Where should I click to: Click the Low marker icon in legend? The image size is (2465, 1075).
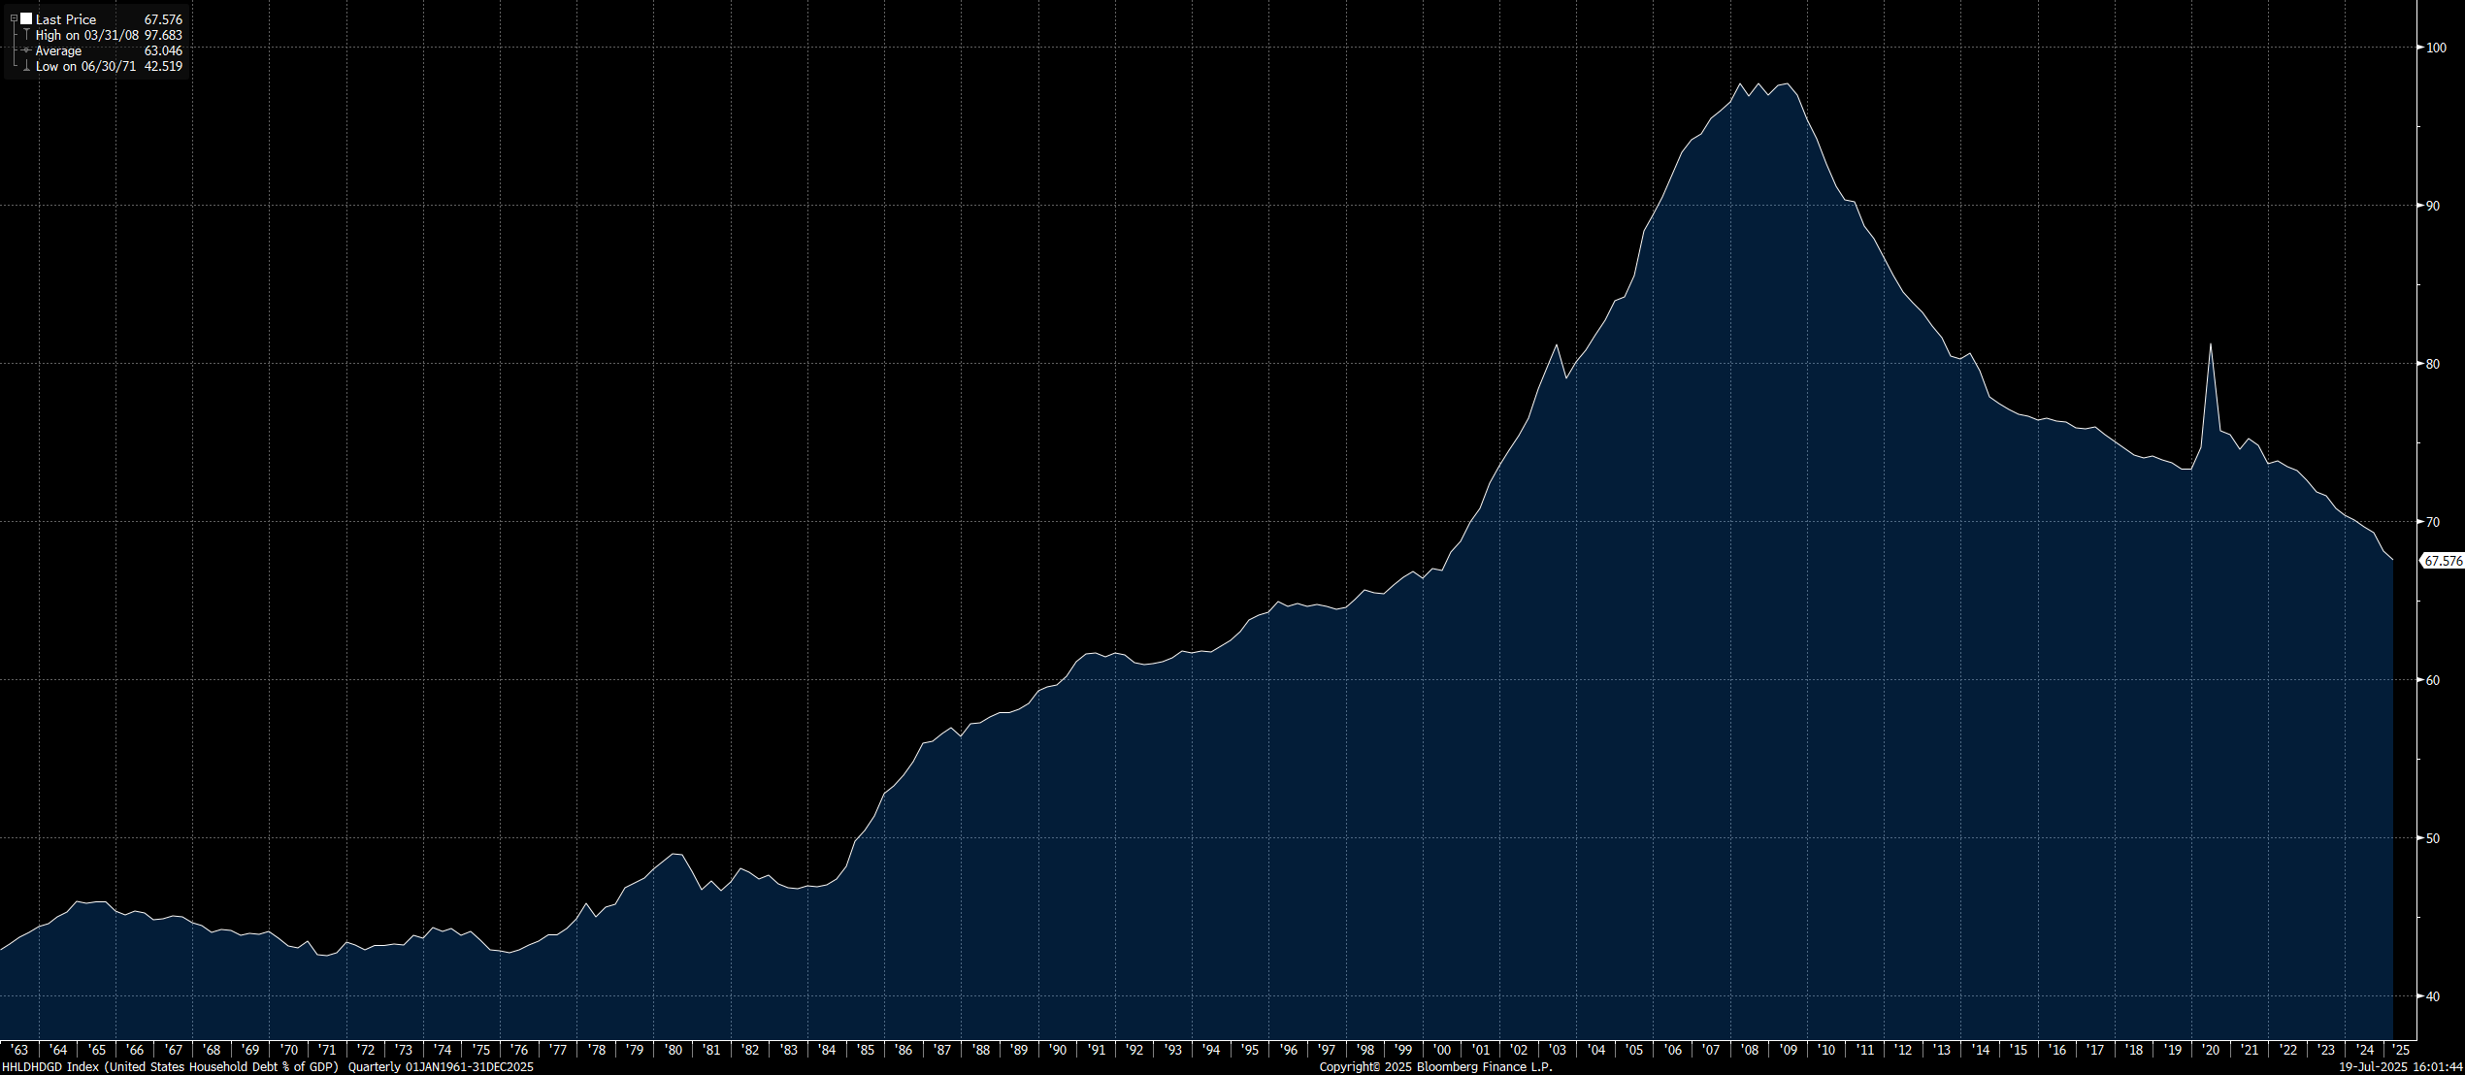click(x=26, y=66)
